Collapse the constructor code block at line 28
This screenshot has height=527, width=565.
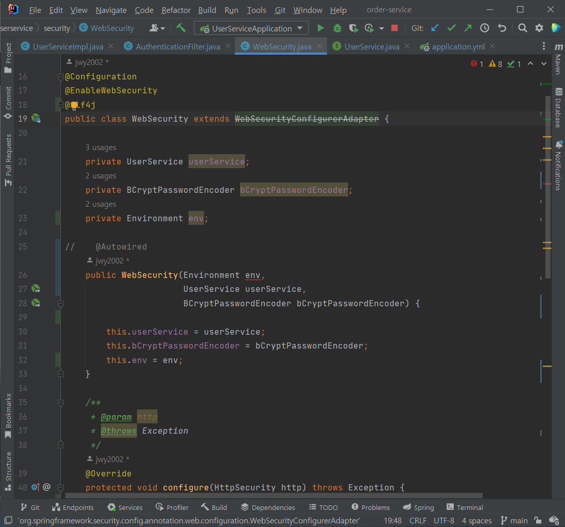point(60,304)
